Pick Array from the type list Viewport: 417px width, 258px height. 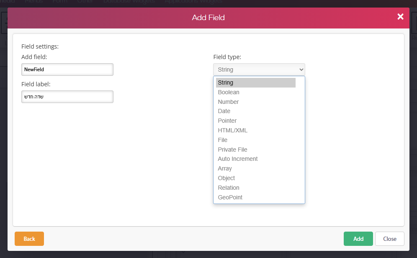255,168
